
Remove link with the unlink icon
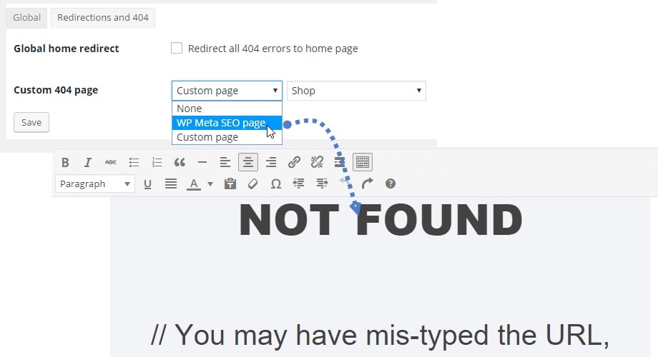(317, 162)
